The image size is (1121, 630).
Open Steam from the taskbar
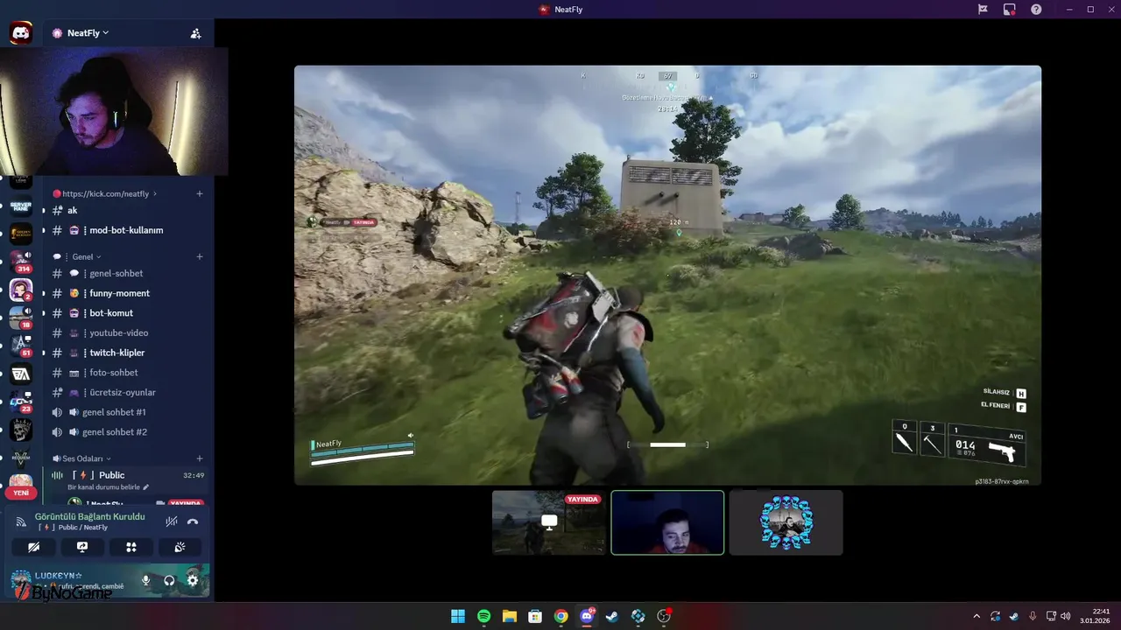tap(612, 616)
